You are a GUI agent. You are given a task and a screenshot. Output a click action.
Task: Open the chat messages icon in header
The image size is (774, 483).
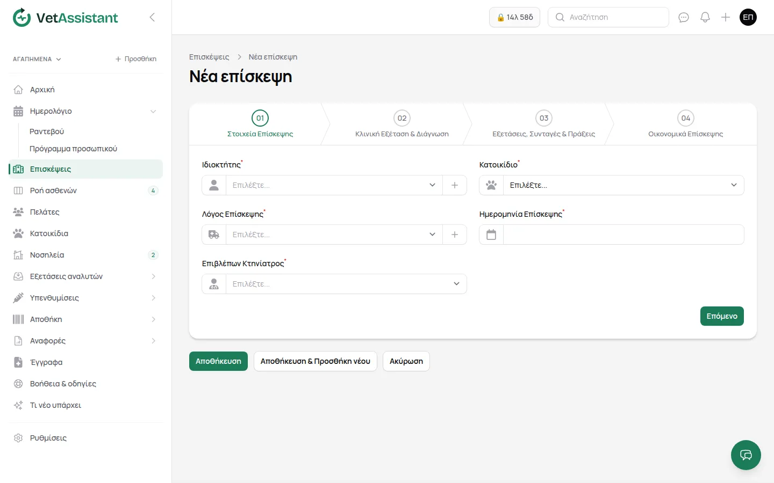click(x=684, y=17)
